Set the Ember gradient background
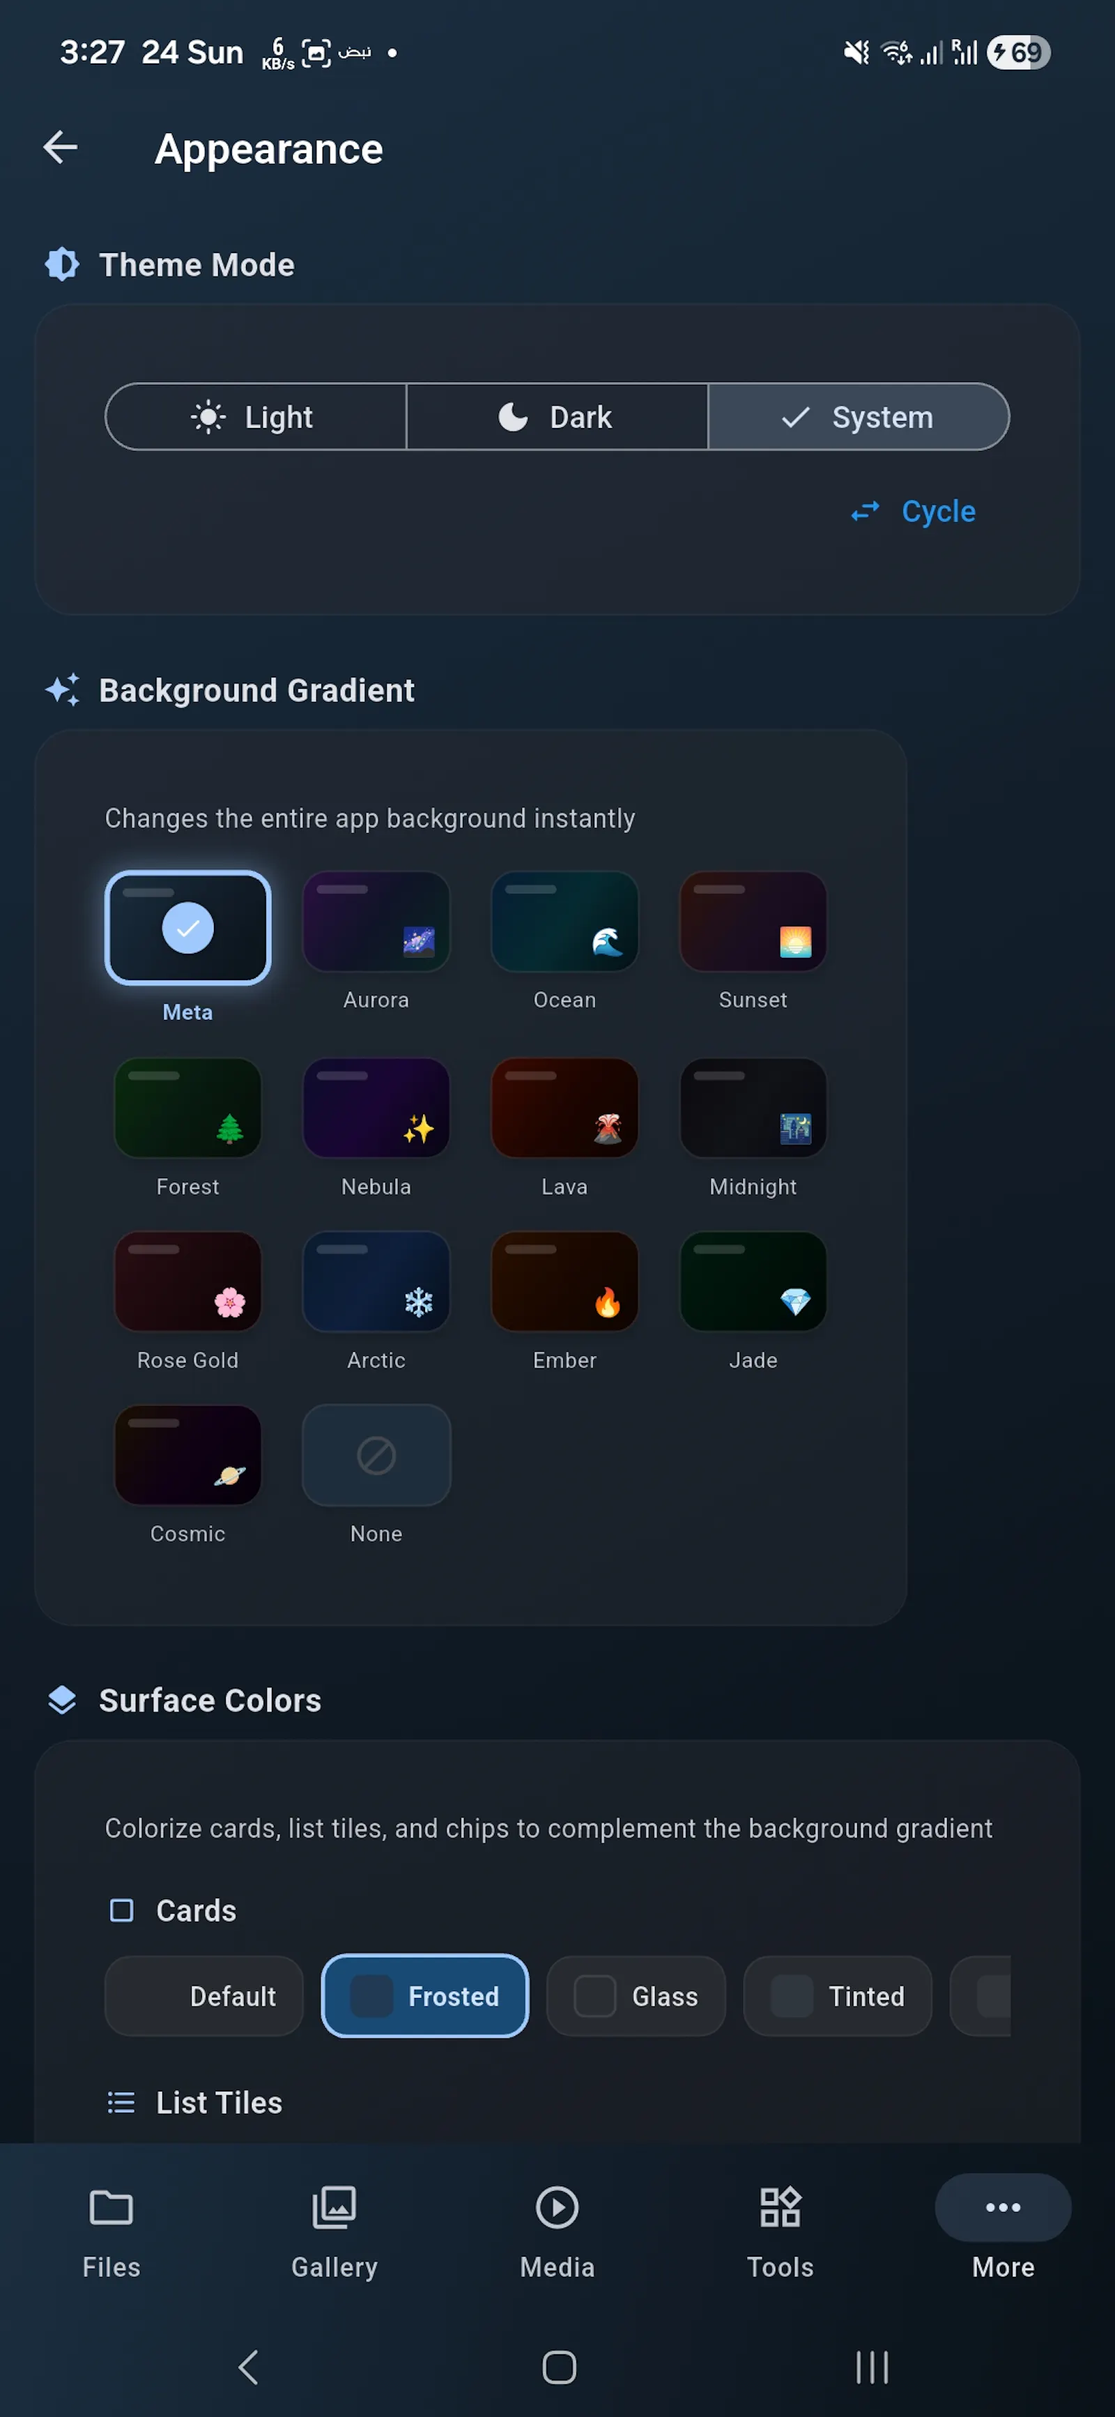 pyautogui.click(x=564, y=1281)
